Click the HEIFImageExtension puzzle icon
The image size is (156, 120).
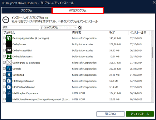point(9,81)
